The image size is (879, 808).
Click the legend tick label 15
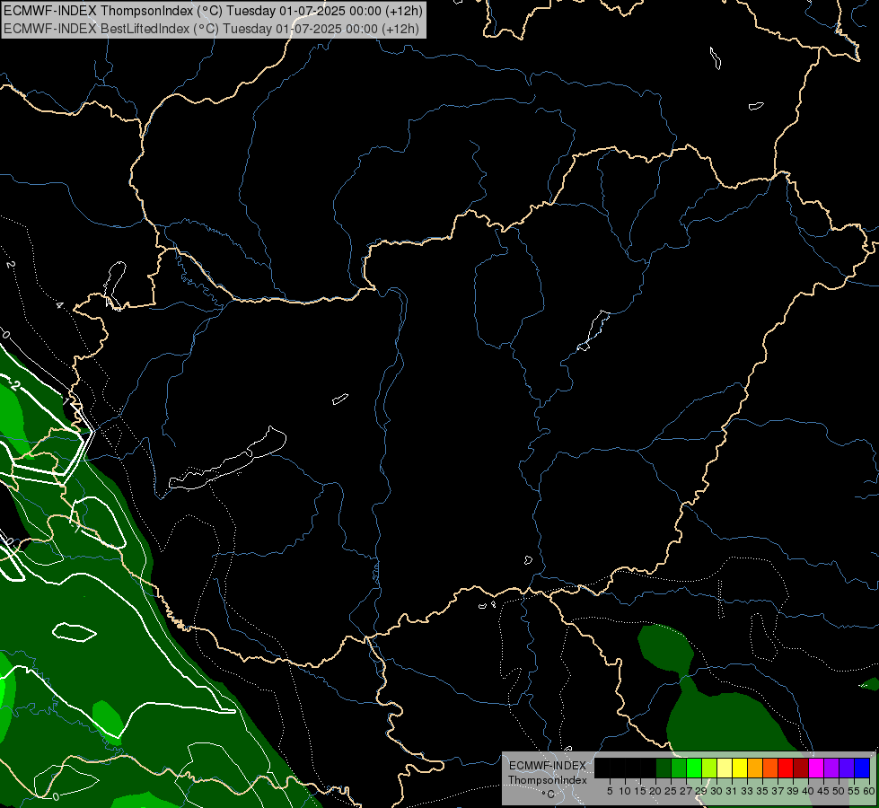640,791
